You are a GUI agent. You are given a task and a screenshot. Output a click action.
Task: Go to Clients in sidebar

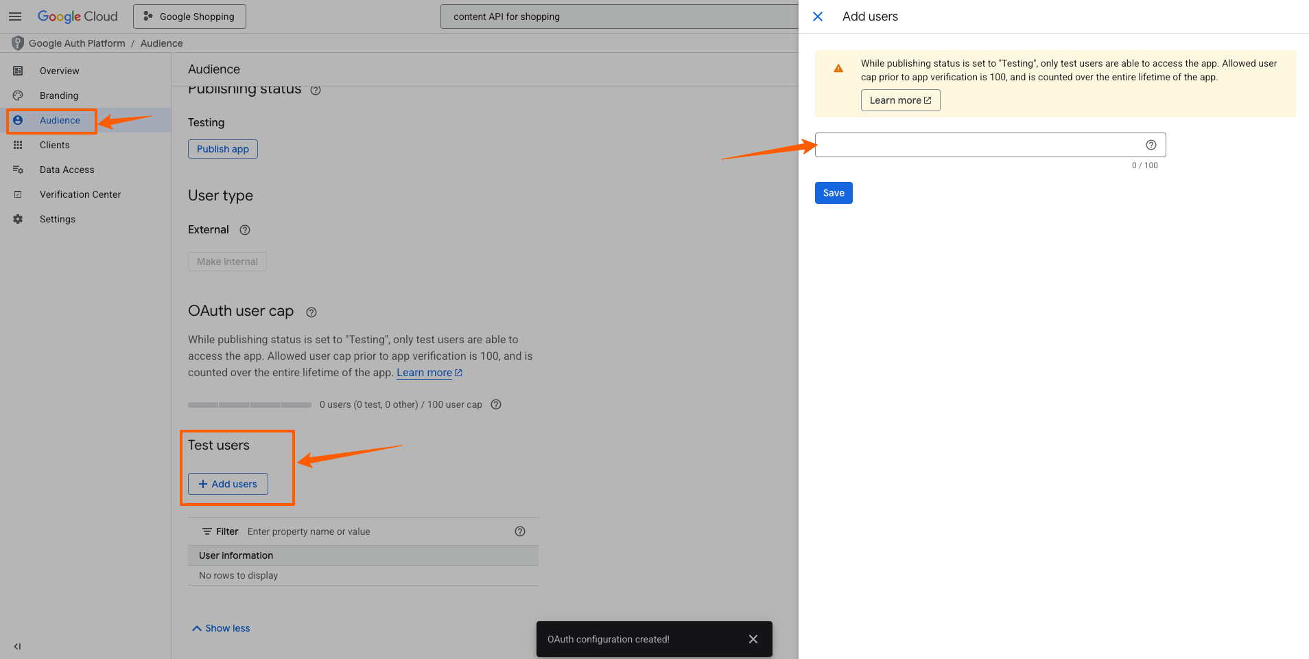pyautogui.click(x=54, y=145)
